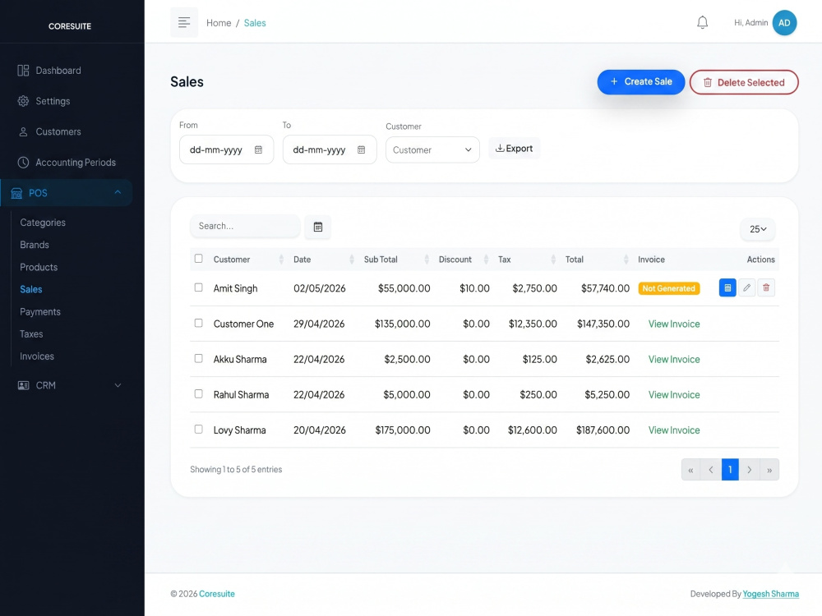The image size is (822, 616).
Task: Toggle the sidebar hamburger menu icon
Action: (x=184, y=22)
